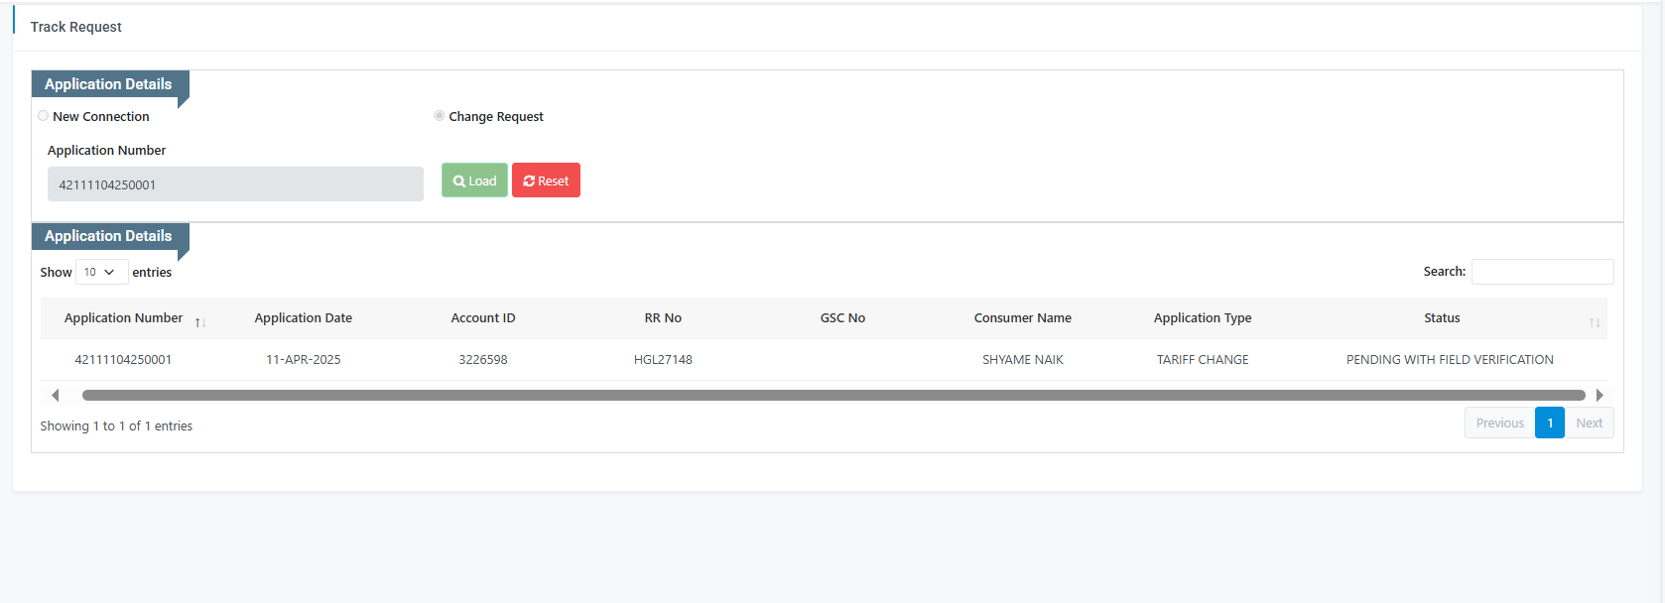Click the table horizontal scrollbar track
This screenshot has width=1665, height=603.
click(x=833, y=395)
